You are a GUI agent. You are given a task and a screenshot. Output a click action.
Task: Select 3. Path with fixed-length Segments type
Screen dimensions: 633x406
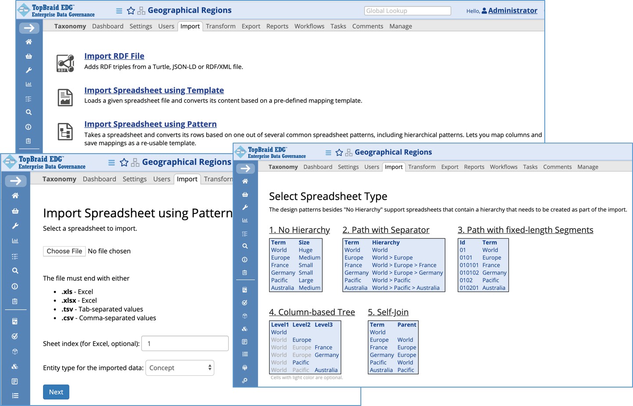(525, 230)
